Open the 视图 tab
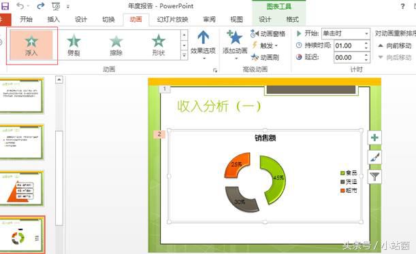The image size is (416, 254). pyautogui.click(x=236, y=19)
